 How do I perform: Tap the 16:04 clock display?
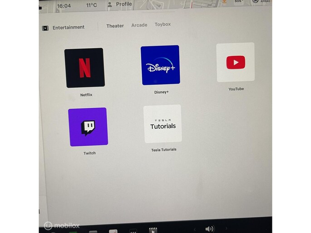point(64,6)
